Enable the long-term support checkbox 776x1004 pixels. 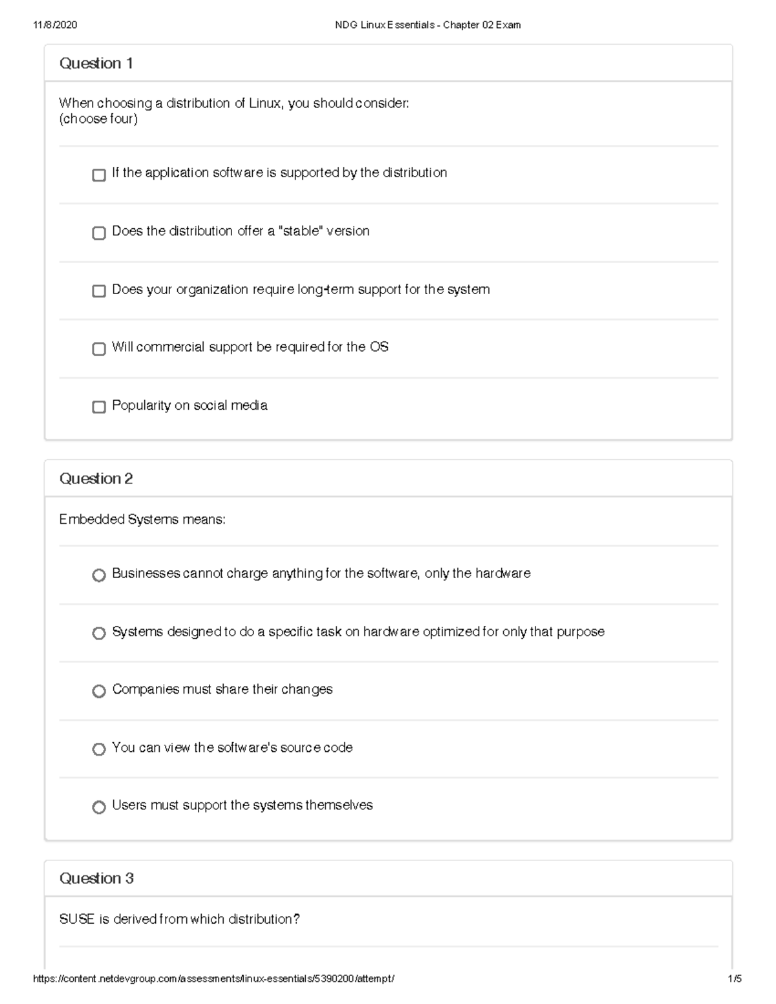[x=99, y=291]
